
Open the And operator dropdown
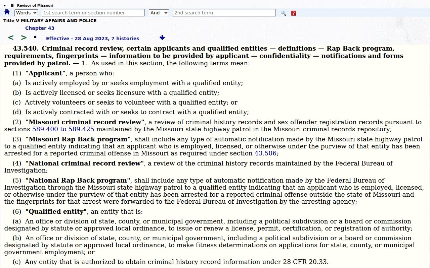click(x=159, y=13)
